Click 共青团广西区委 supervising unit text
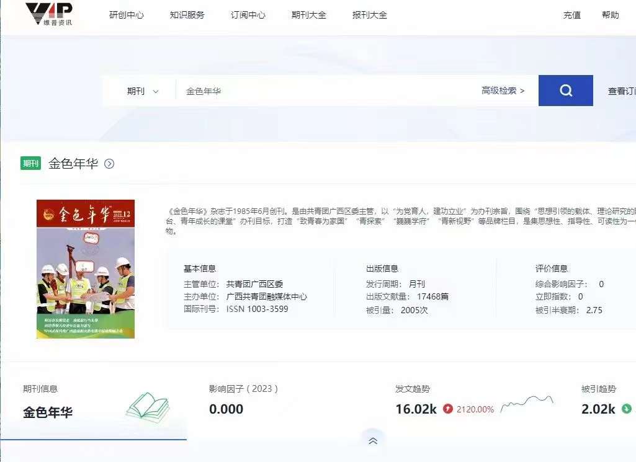636x462 pixels. pyautogui.click(x=255, y=284)
